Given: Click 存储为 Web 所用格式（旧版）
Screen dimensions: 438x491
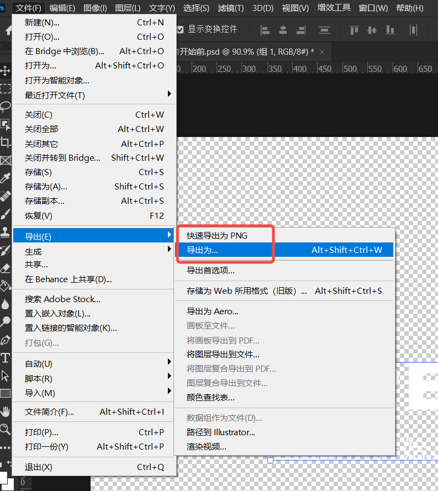Looking at the screenshot, I should point(246,291).
